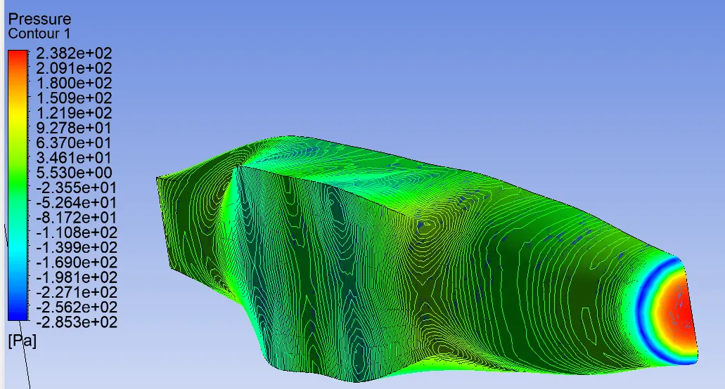Click the 9.278e+01 legend value

[73, 128]
